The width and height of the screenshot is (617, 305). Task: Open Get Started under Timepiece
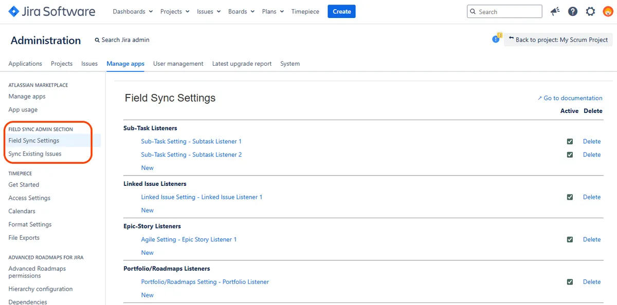coord(24,185)
